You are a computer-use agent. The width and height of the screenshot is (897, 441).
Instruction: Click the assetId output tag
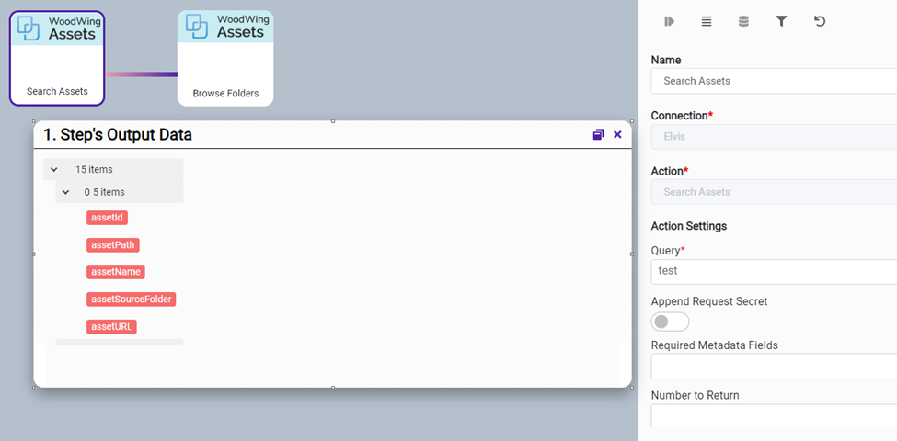tap(107, 218)
